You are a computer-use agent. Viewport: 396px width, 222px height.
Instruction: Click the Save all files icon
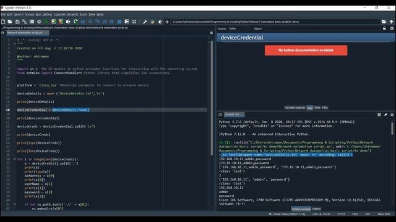[25, 22]
